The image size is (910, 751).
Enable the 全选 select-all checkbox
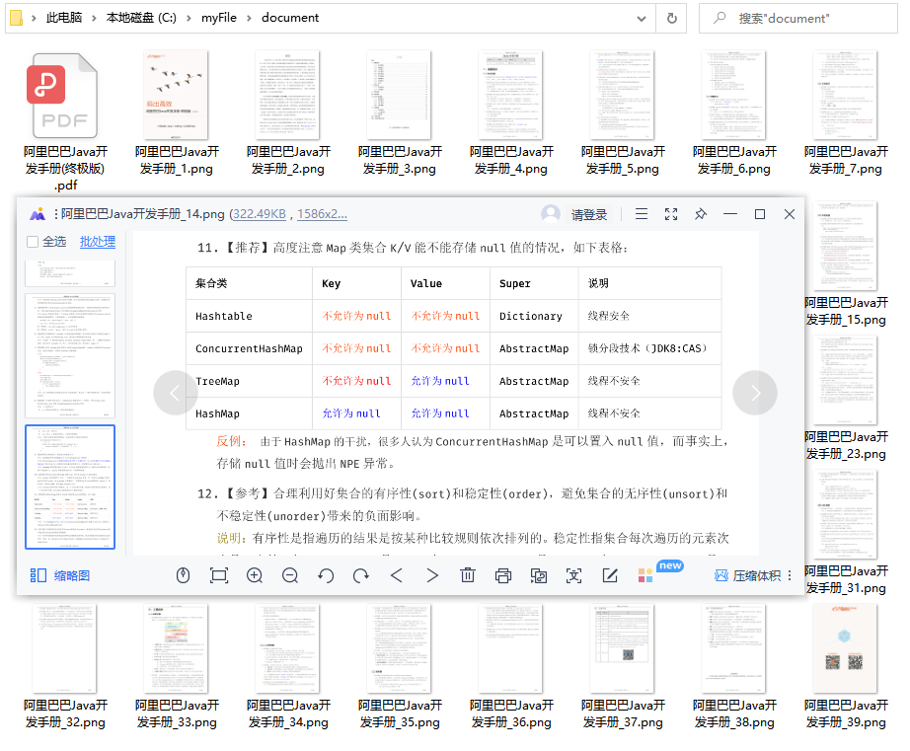(32, 242)
